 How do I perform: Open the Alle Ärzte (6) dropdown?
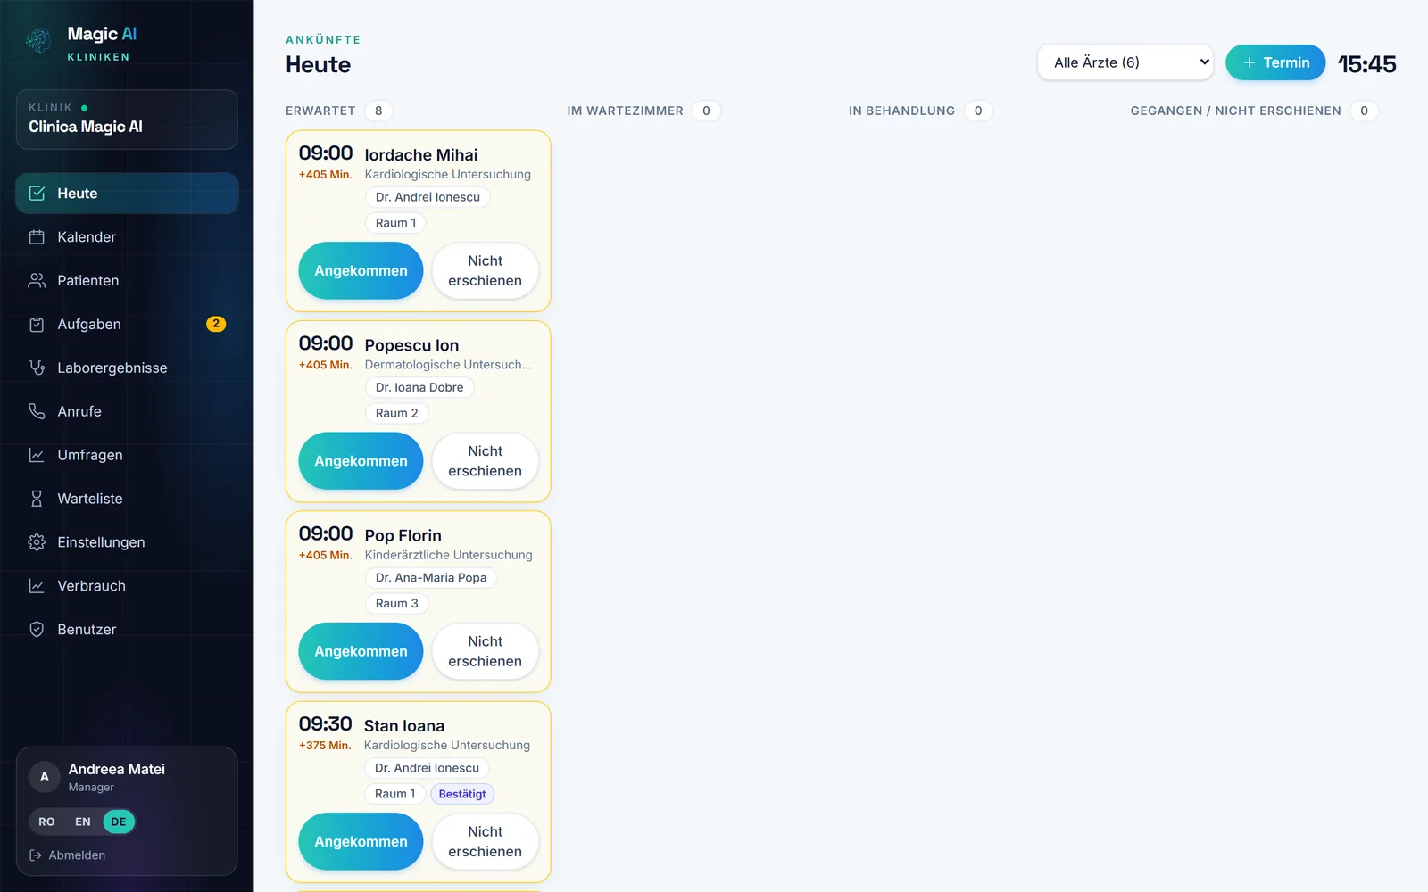click(x=1125, y=62)
